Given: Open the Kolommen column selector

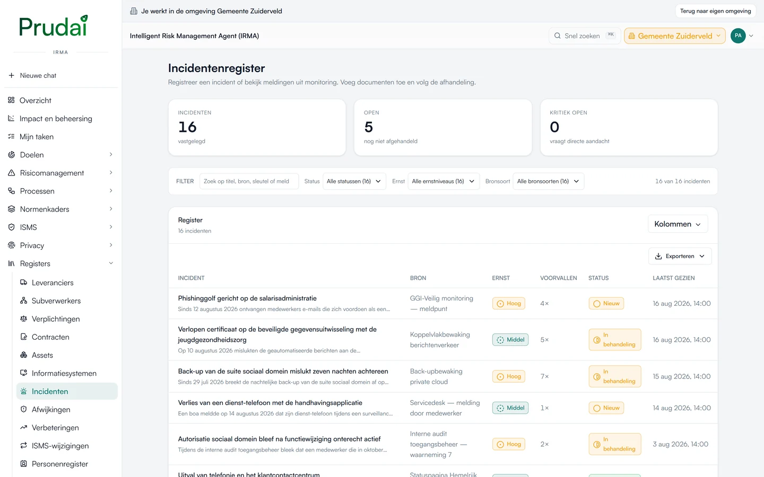Looking at the screenshot, I should [678, 224].
